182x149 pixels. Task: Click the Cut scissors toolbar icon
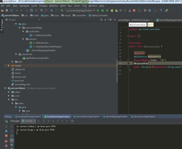pos(27,11)
